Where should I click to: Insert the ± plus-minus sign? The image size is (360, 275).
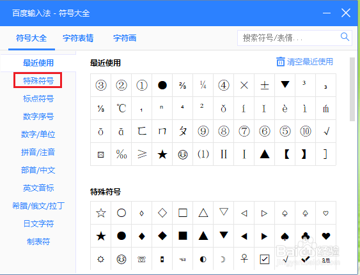pos(264,85)
